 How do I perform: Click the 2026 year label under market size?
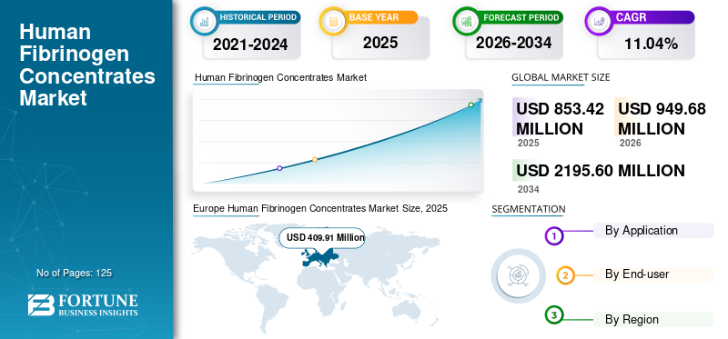pos(630,143)
